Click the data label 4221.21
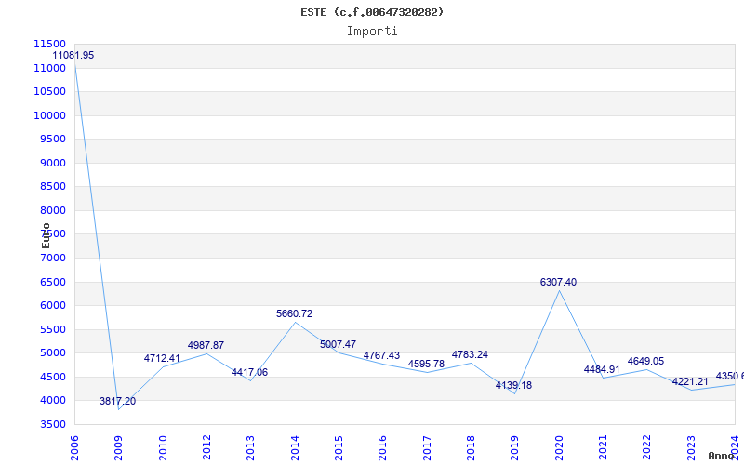Image resolution: width=744 pixels, height=465 pixels. tap(690, 381)
